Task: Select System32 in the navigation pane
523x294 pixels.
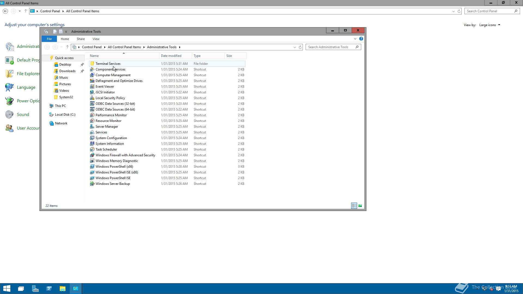Action: [66, 97]
